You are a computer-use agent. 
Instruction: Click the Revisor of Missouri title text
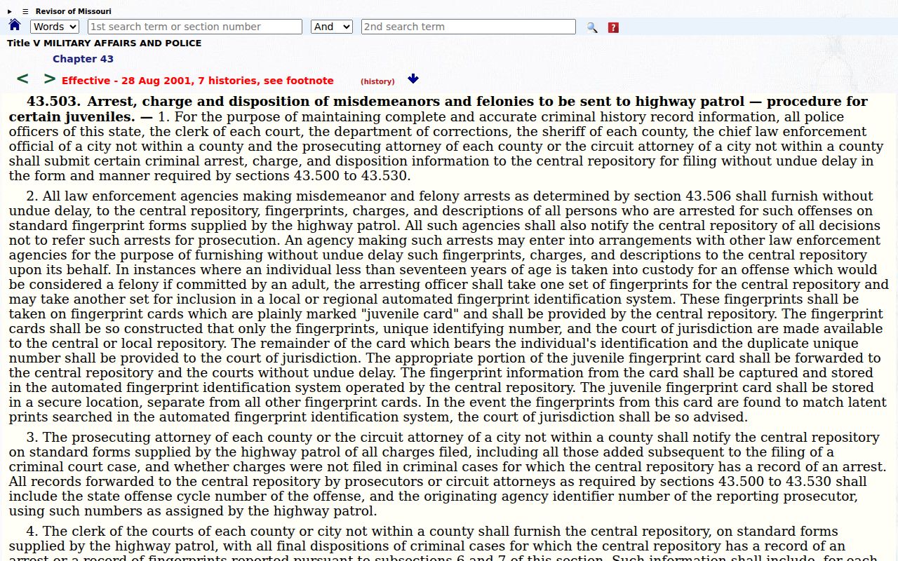74,11
